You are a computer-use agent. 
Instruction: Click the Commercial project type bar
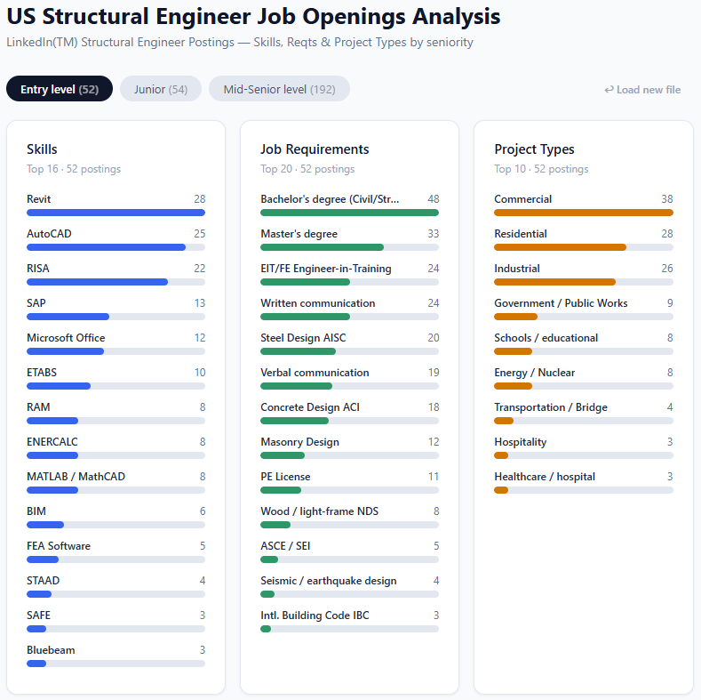tap(583, 213)
